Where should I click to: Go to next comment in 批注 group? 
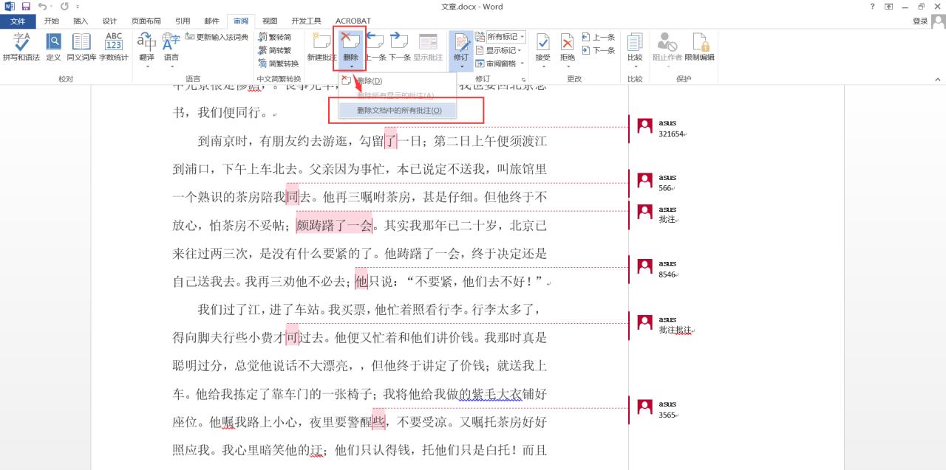tap(400, 47)
